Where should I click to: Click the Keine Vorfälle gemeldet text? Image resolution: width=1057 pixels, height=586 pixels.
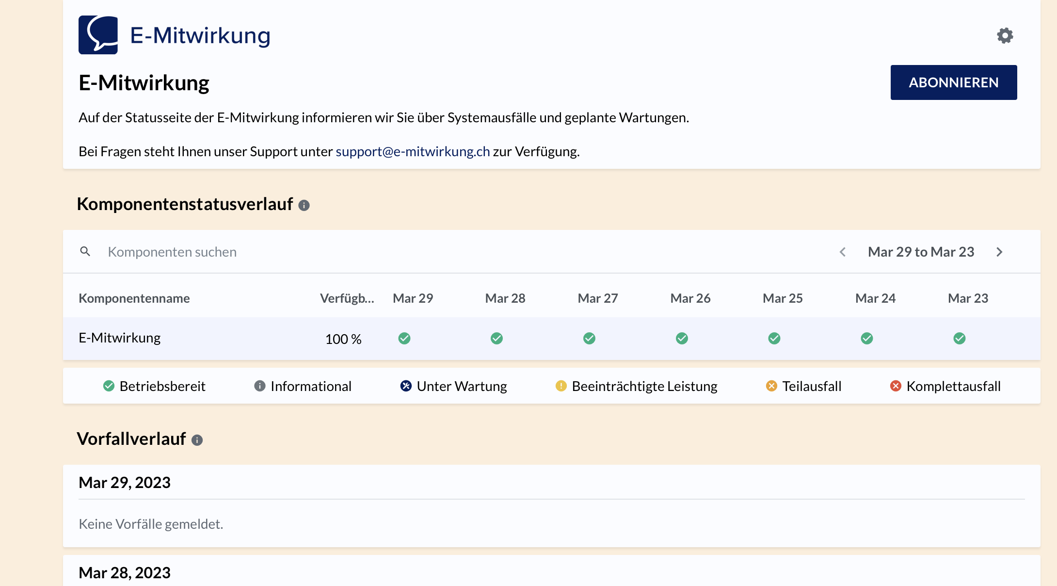151,524
